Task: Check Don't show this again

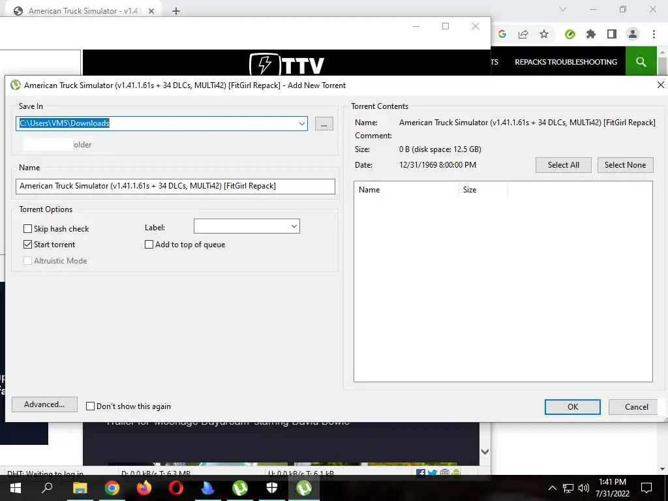Action: point(90,406)
